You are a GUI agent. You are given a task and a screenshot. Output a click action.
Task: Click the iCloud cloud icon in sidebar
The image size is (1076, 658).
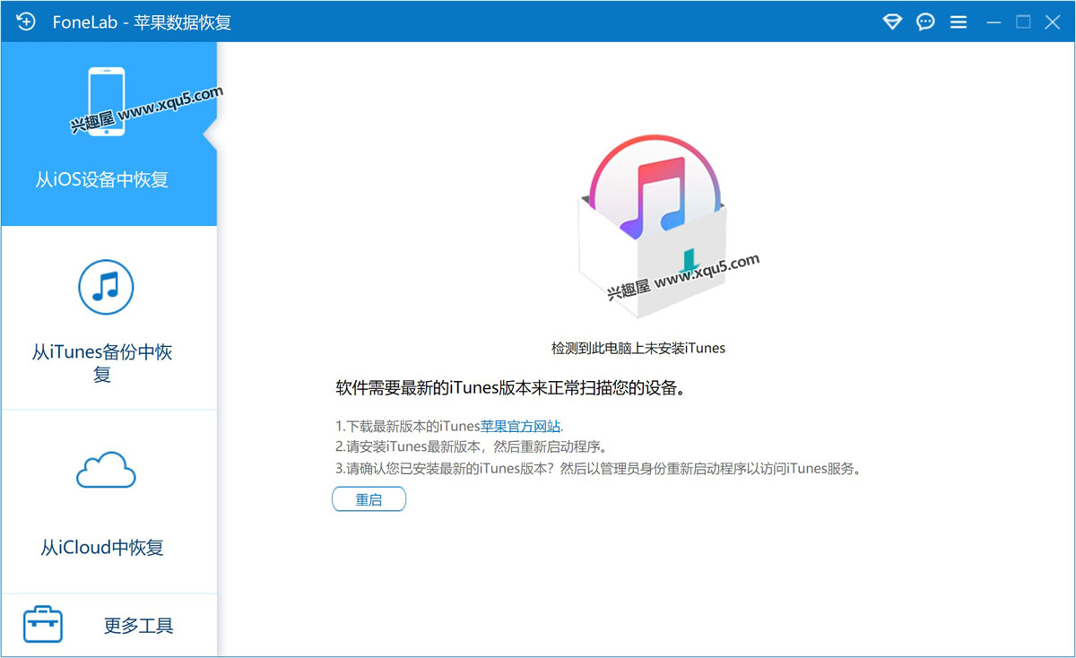pyautogui.click(x=106, y=470)
